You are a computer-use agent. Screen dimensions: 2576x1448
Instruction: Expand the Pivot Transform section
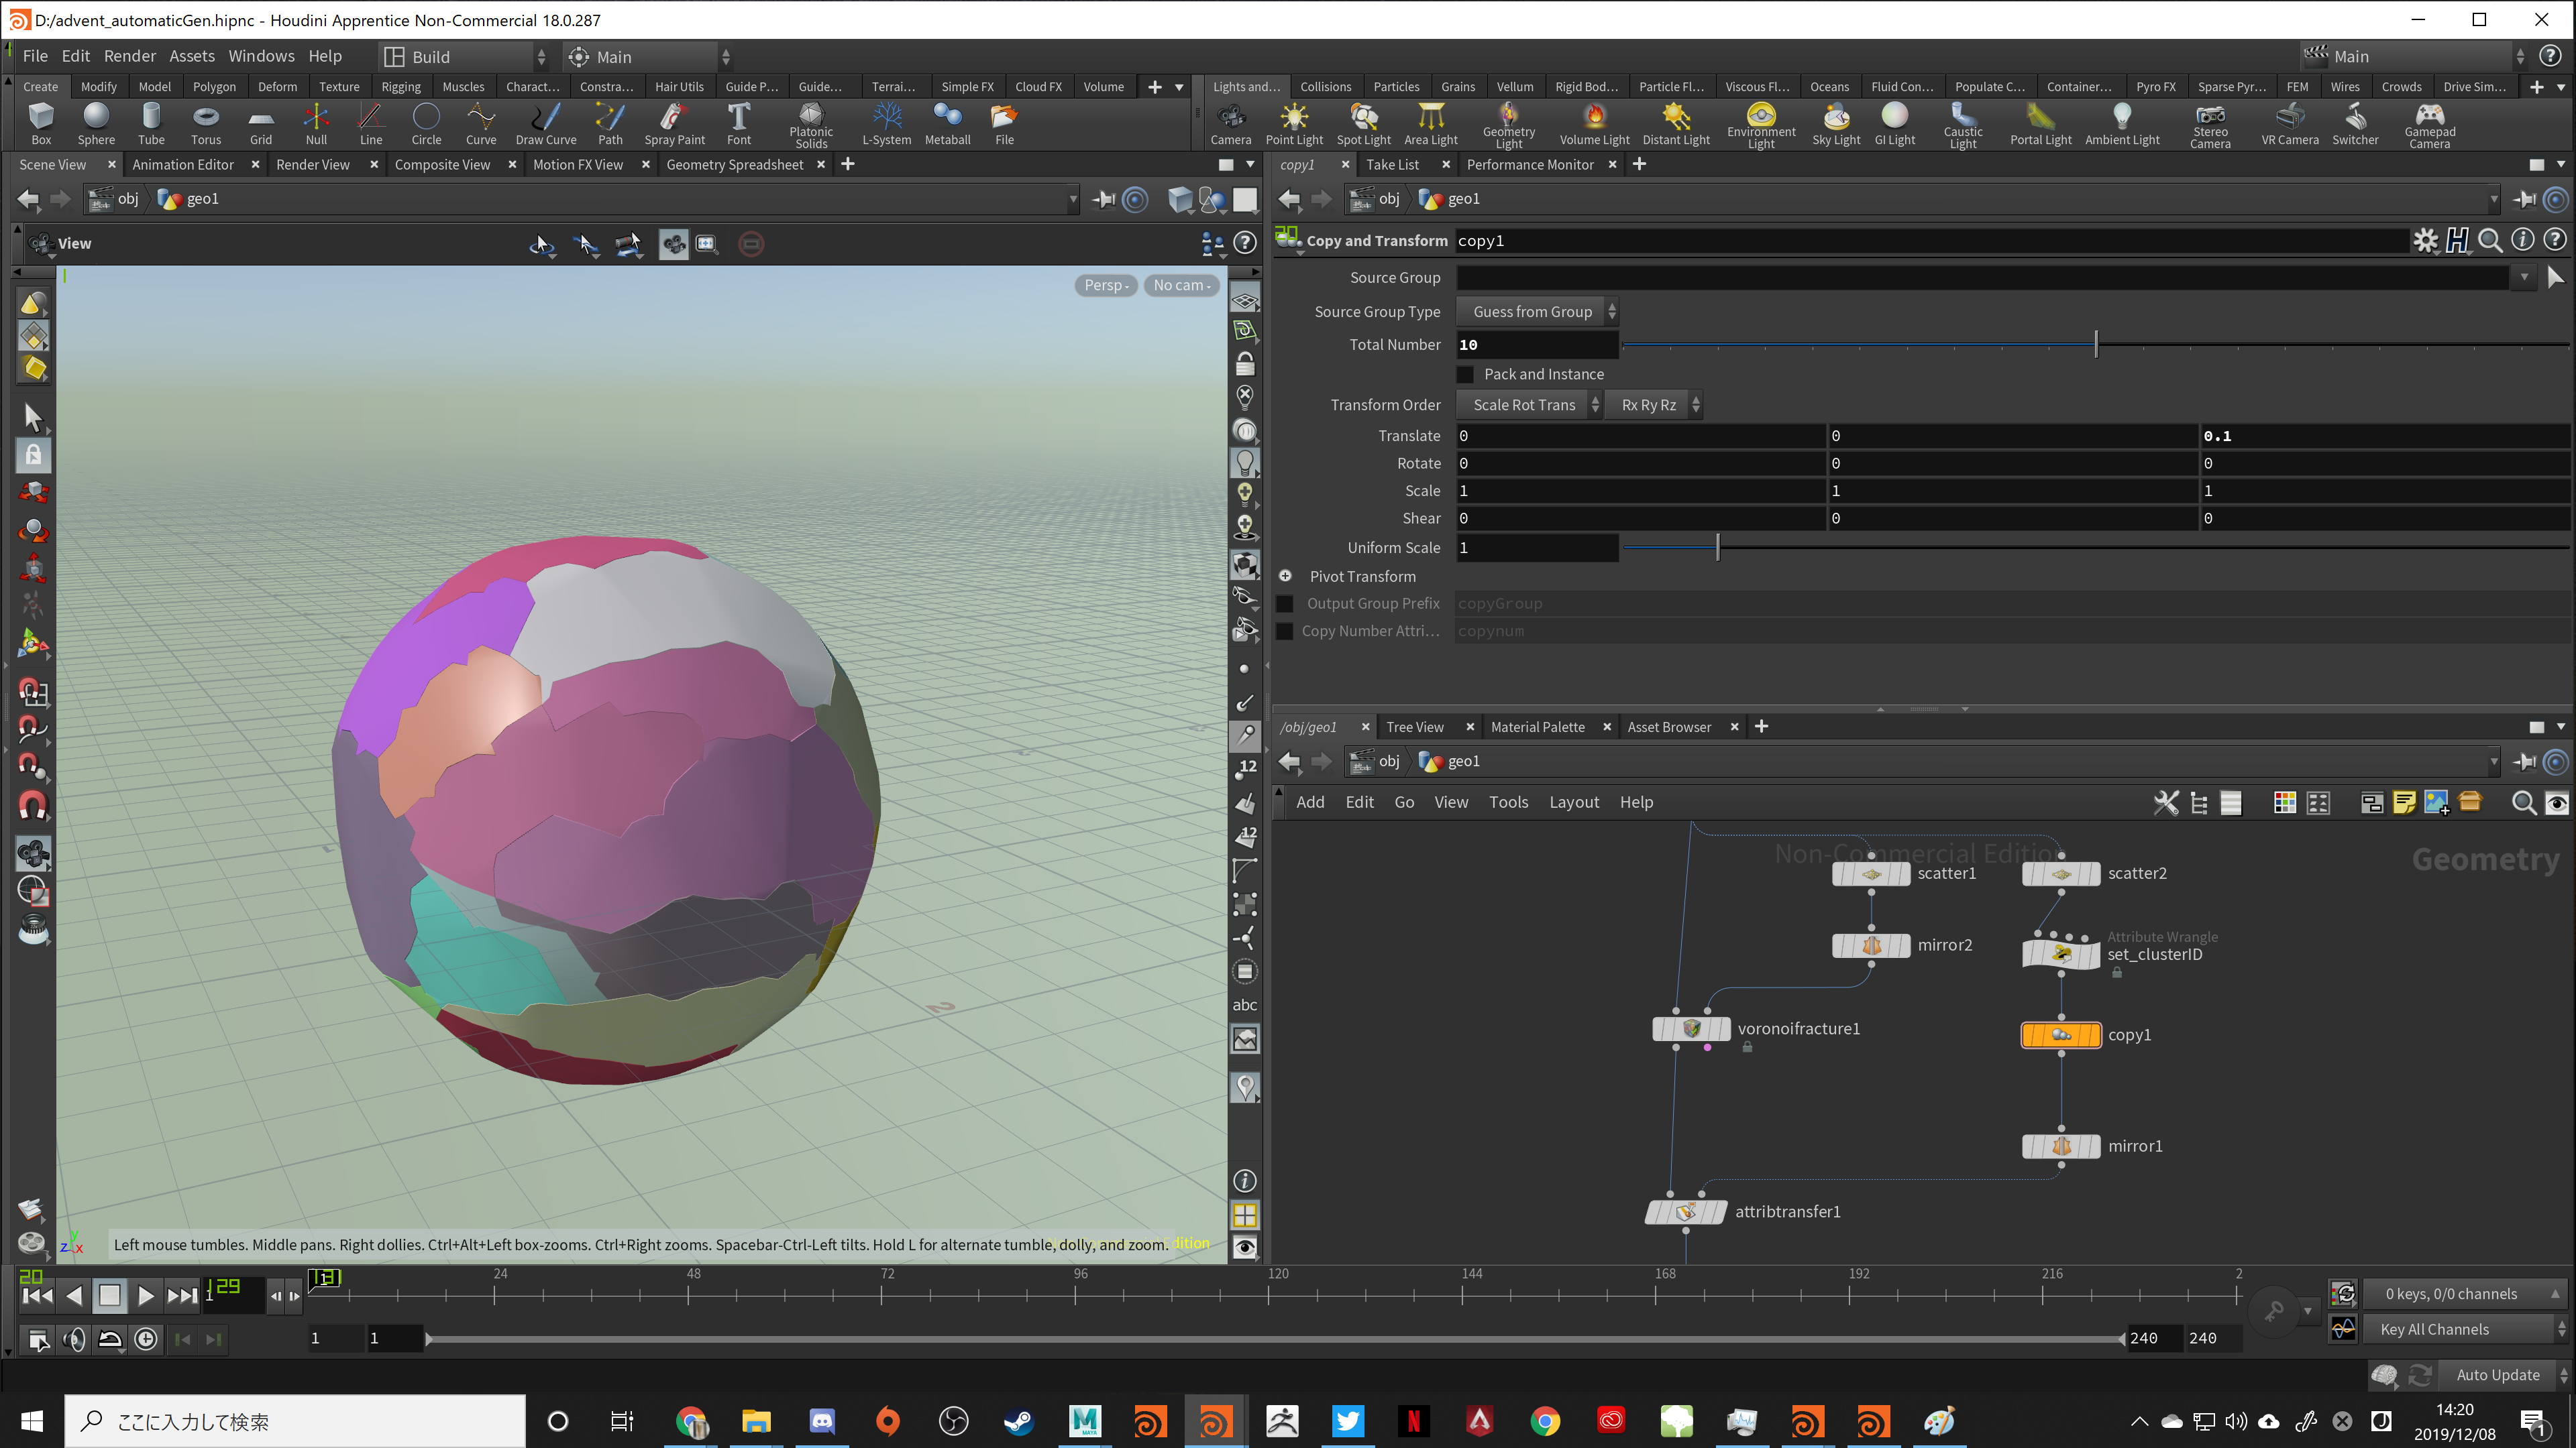coord(1286,577)
